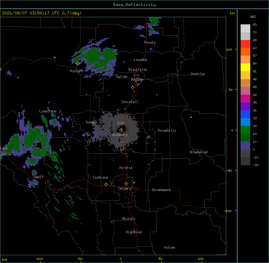Select the Lacombe label
Viewport: 269px width, 263px height.
click(x=140, y=60)
